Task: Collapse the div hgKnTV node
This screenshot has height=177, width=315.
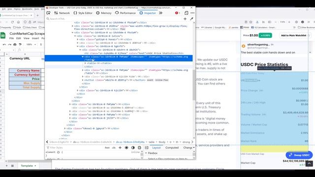Action: tap(78, 46)
